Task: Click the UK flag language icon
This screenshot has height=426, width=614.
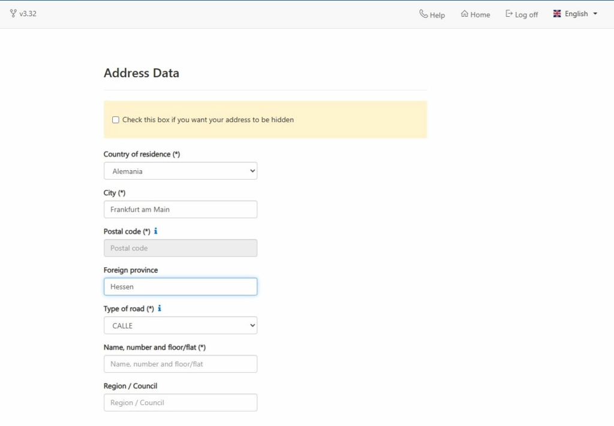Action: (557, 14)
